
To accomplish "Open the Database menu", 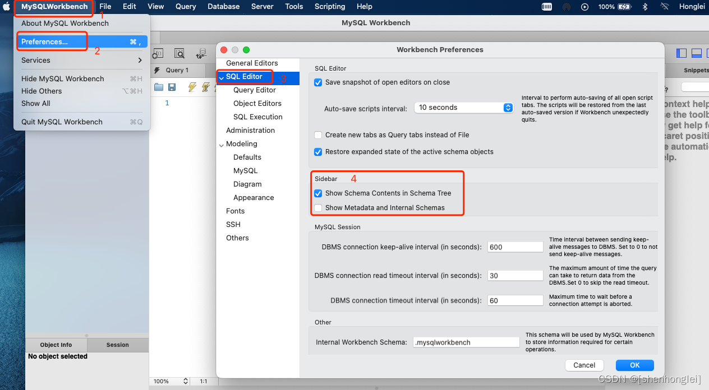I will click(224, 7).
